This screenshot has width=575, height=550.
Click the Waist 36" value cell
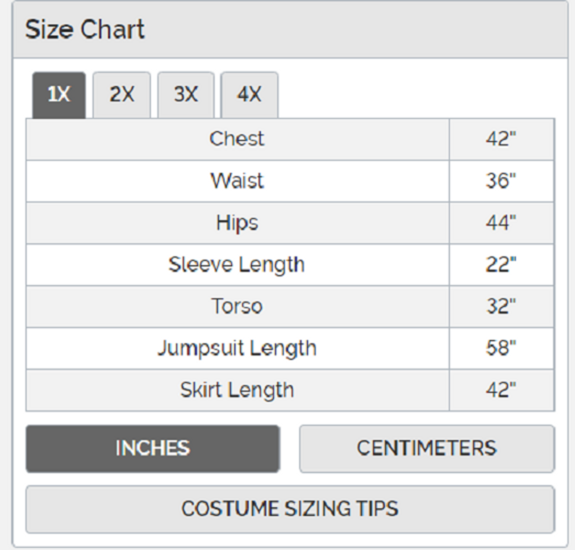tap(501, 181)
